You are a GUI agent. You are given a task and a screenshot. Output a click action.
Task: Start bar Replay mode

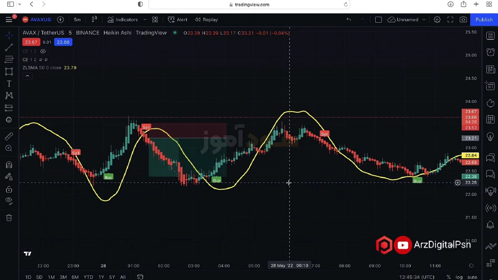[x=206, y=20]
